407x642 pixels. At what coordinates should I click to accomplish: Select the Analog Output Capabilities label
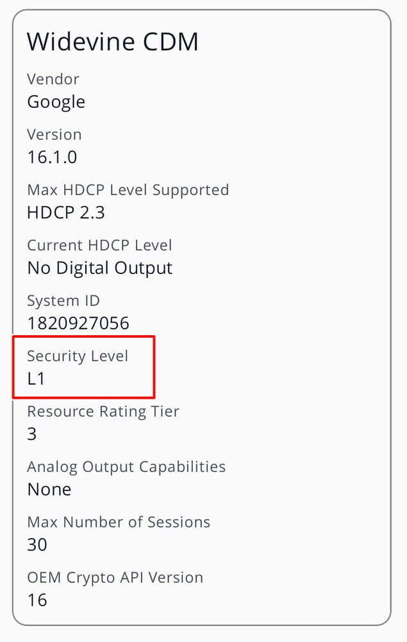(x=126, y=467)
